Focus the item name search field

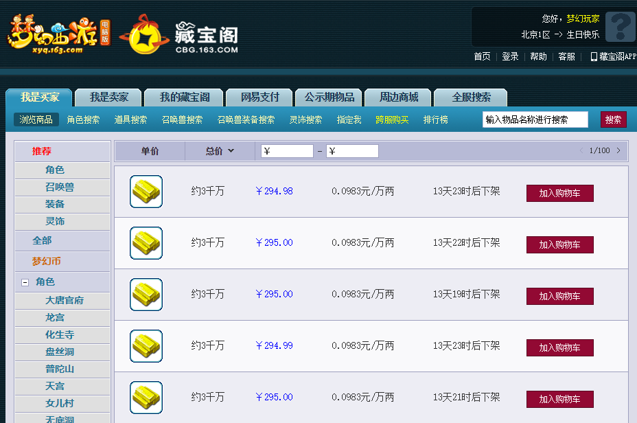(x=535, y=119)
